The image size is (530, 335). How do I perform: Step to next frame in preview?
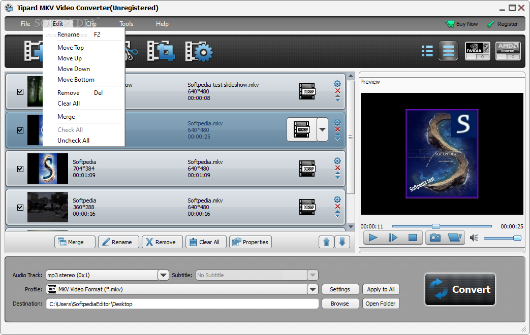pos(393,238)
